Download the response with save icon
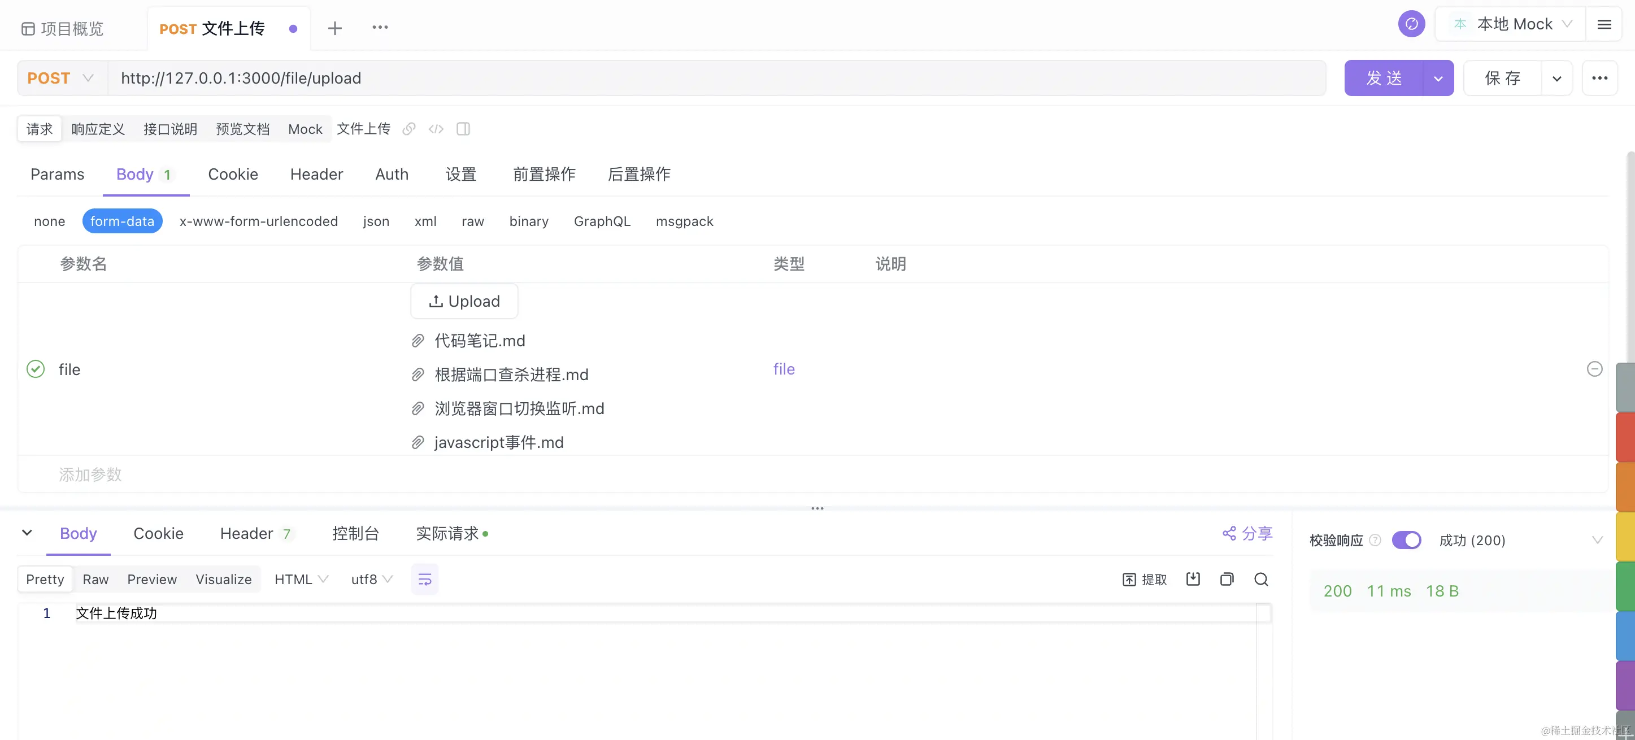 click(1193, 579)
